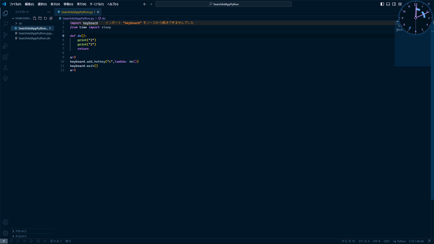Show errors and warnings count in status bar
Screen dimensions: 434x244
56,241
